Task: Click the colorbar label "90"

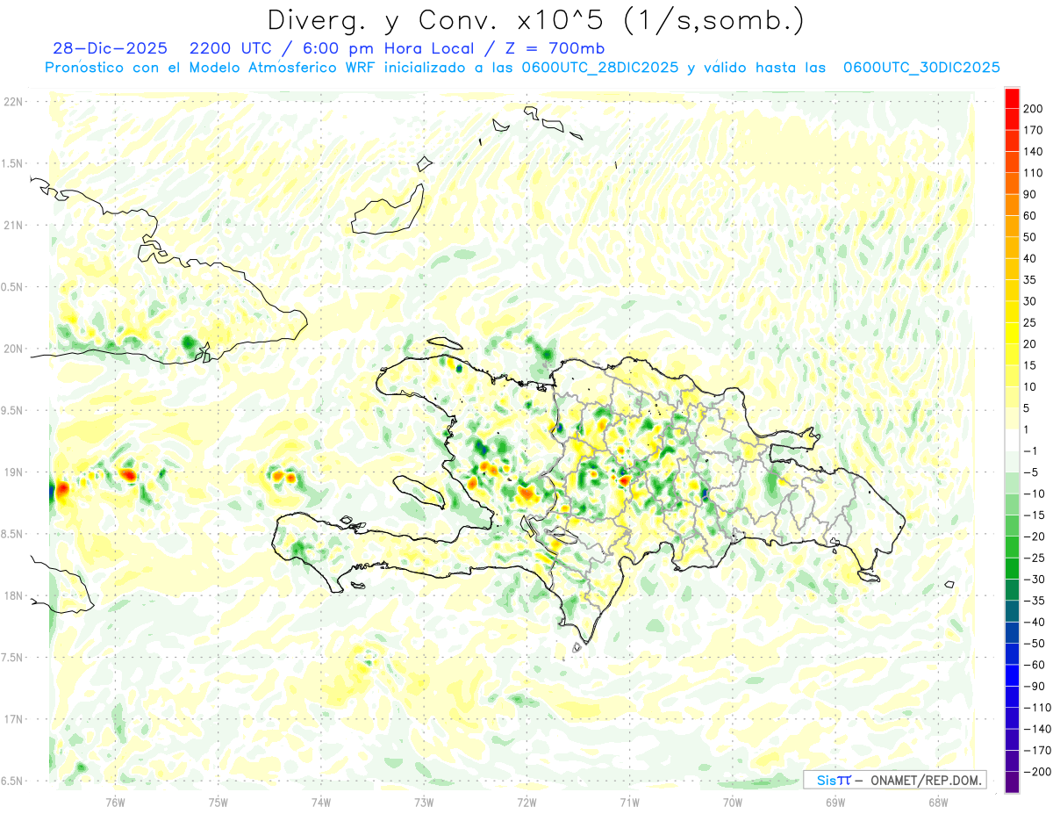Action: click(x=1031, y=195)
